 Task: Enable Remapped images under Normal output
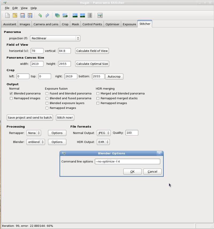11,98
